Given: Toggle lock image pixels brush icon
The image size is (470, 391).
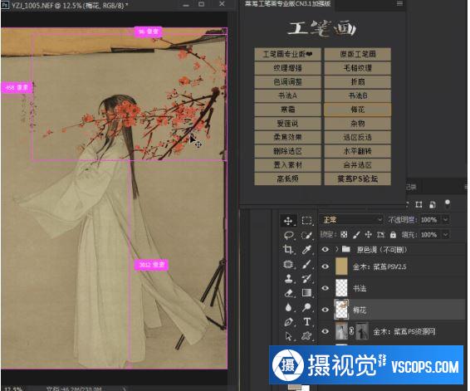Looking at the screenshot, I should coord(356,235).
